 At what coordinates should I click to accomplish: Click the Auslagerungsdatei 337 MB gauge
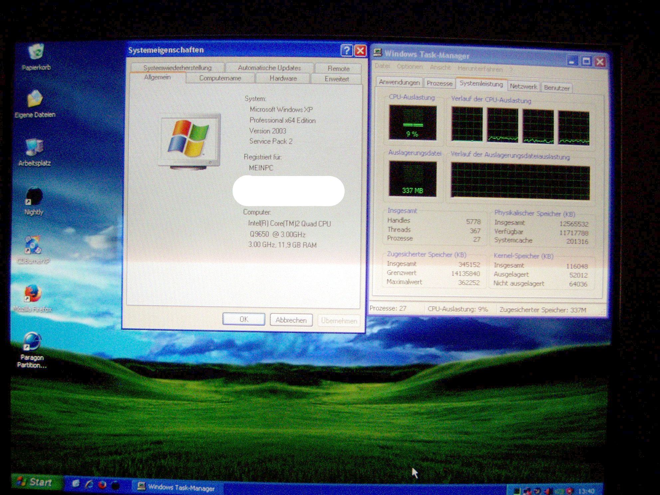pyautogui.click(x=412, y=179)
